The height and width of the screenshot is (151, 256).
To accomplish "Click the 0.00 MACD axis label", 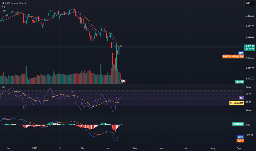I will click(x=248, y=125).
